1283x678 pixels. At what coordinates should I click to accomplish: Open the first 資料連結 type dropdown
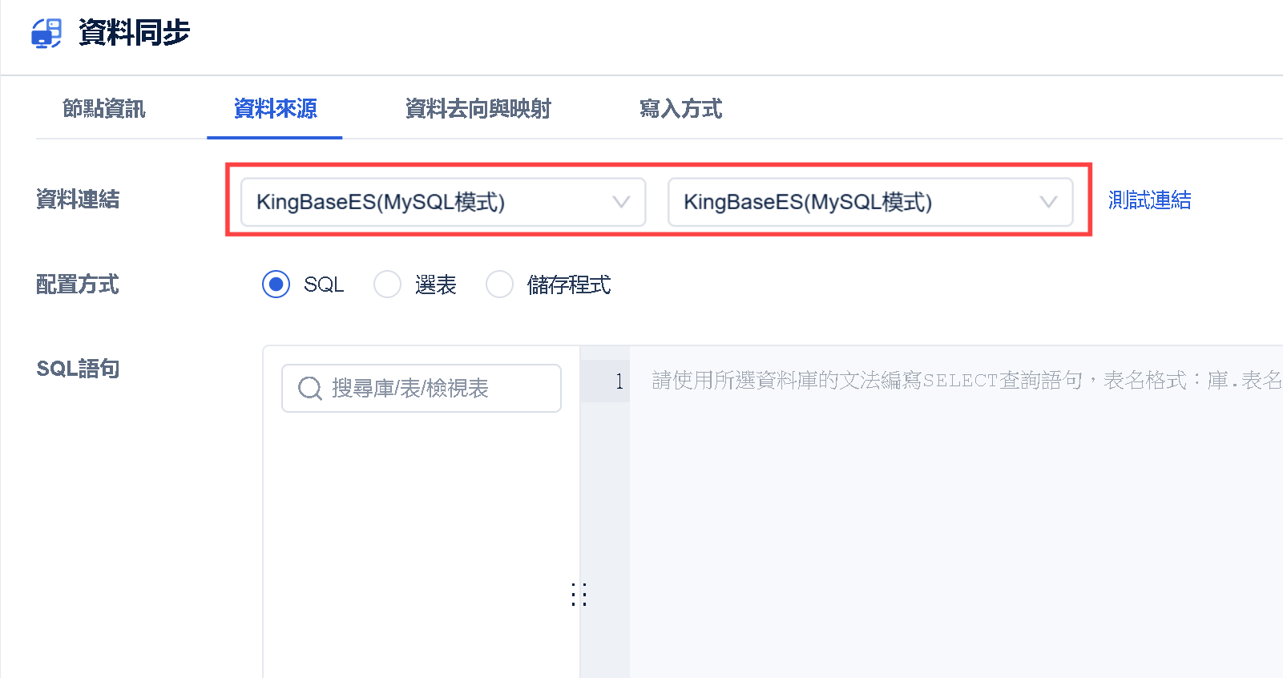point(443,202)
